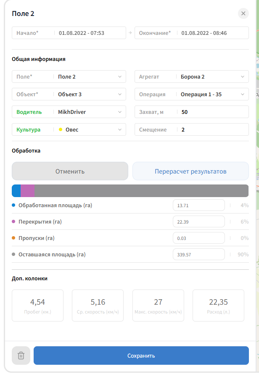Screen dimensions: 259x374
Task: Close the Поле 2 dialog
Action: tap(243, 13)
